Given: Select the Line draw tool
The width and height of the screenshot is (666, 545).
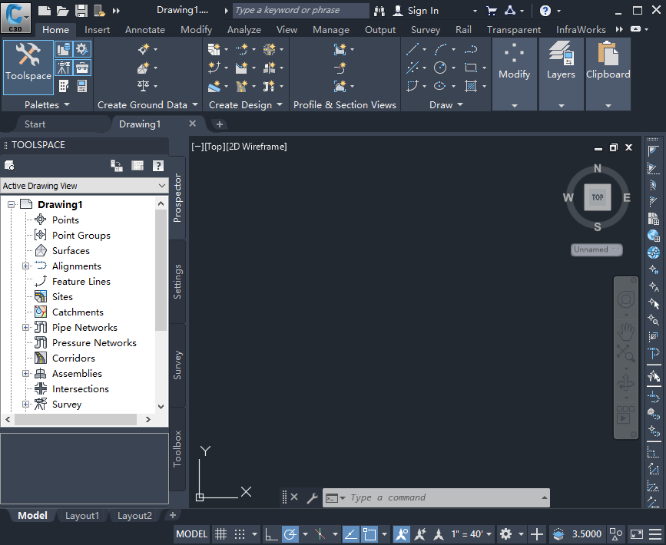Looking at the screenshot, I should pos(413,50).
